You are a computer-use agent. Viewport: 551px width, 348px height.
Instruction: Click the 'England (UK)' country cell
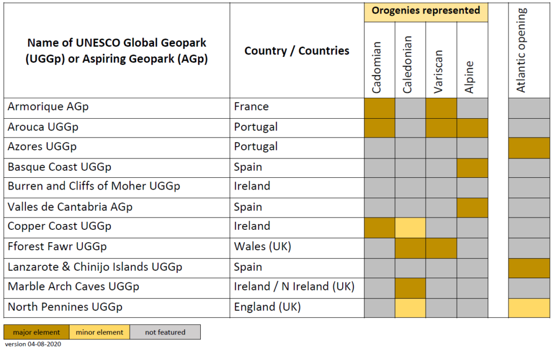pyautogui.click(x=297, y=308)
